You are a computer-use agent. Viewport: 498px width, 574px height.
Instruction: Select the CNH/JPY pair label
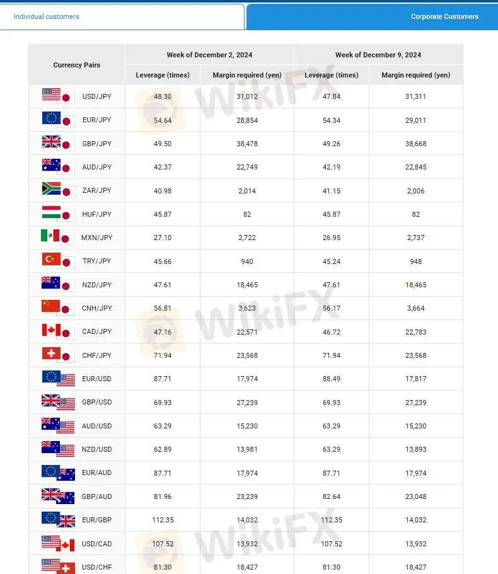(x=96, y=308)
